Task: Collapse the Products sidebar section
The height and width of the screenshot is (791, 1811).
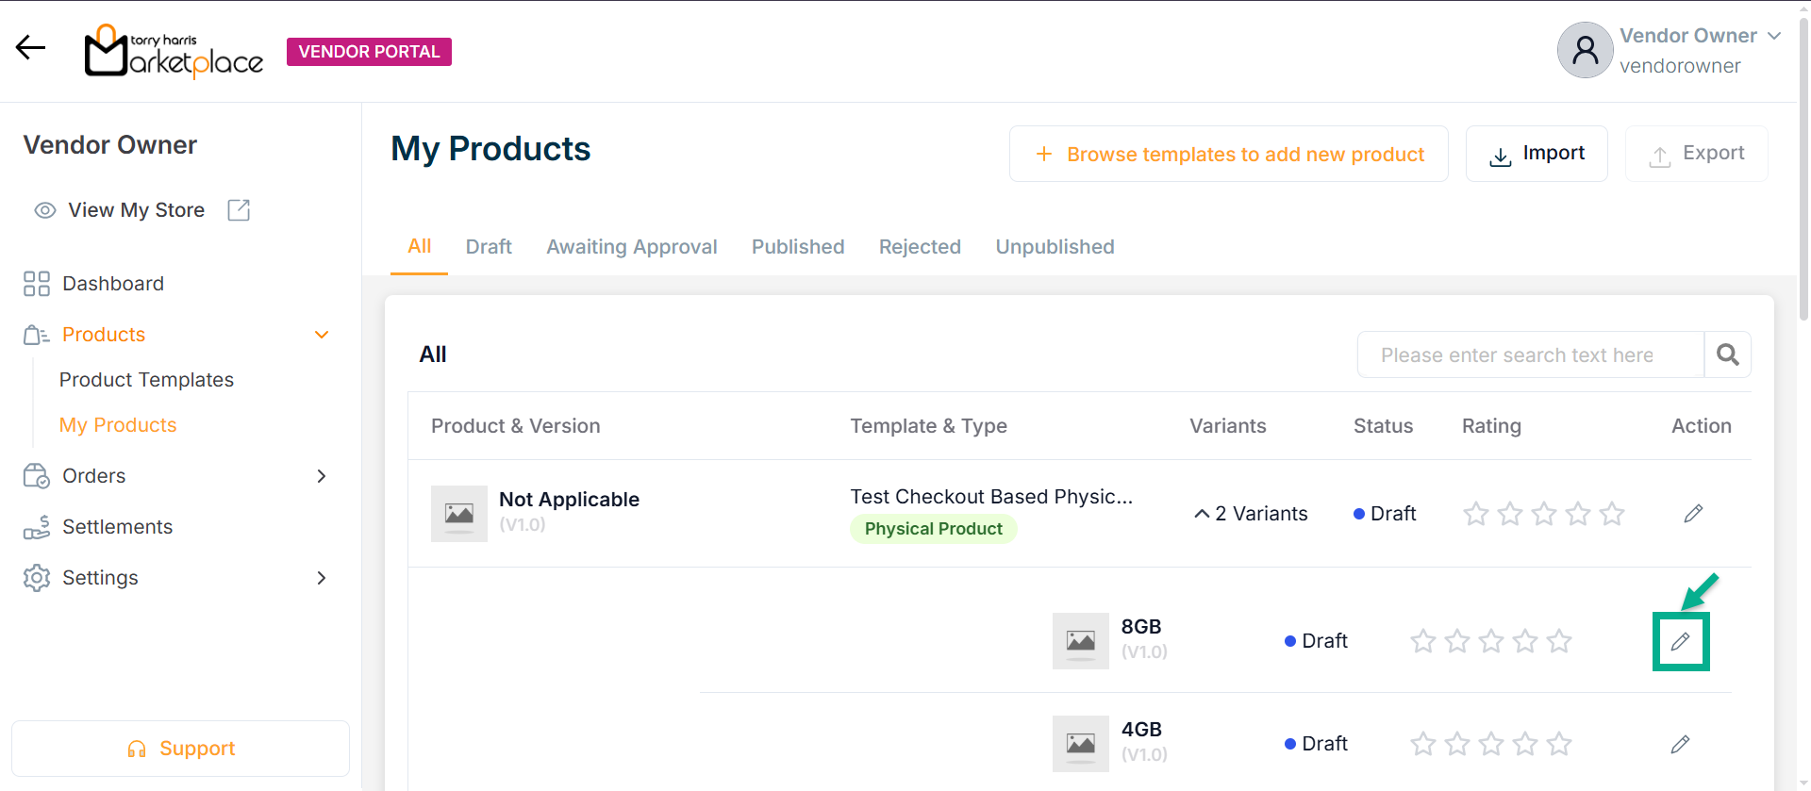Action: click(x=322, y=335)
